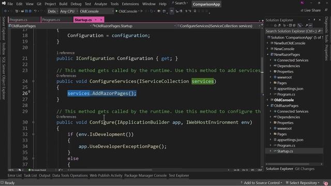Screen dimensions: 331x186
Task: Click the Solution Explorer properties wrench icon
Action: coord(307,25)
